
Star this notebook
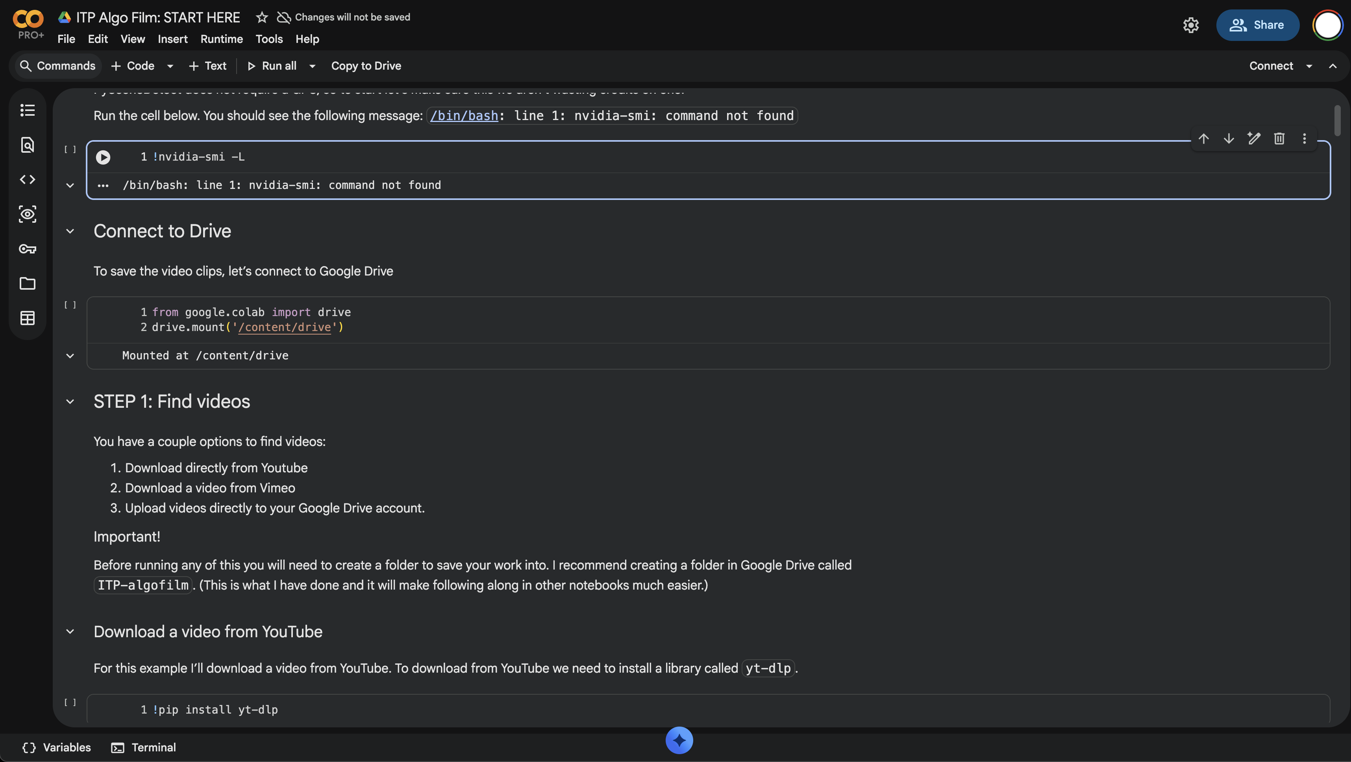point(261,17)
